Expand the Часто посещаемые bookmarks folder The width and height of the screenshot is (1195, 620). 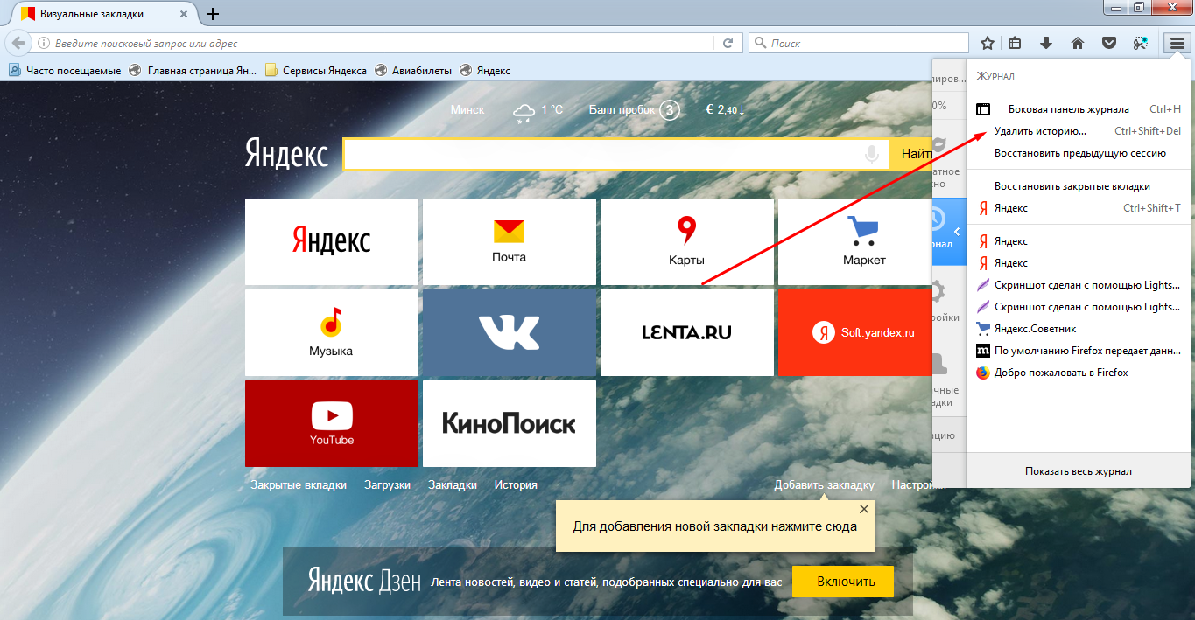point(66,71)
